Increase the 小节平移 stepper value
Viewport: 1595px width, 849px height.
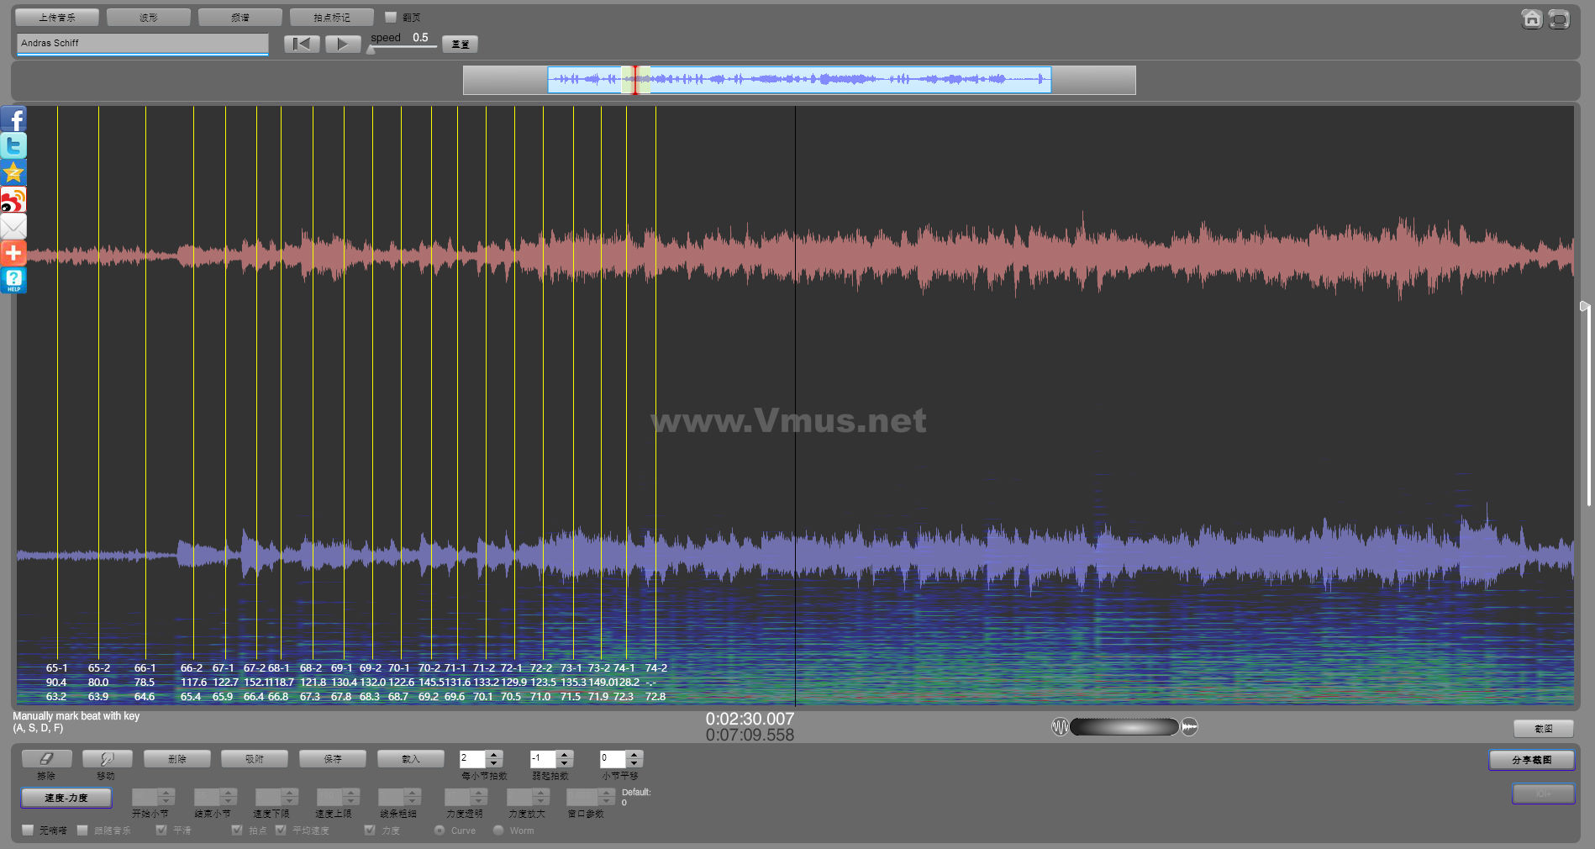(x=634, y=754)
